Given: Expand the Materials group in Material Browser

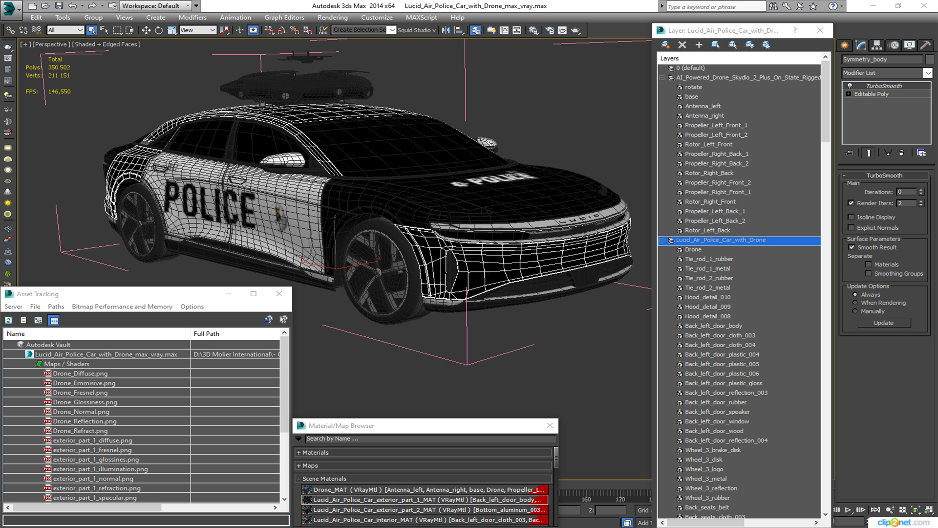Looking at the screenshot, I should tap(423, 453).
